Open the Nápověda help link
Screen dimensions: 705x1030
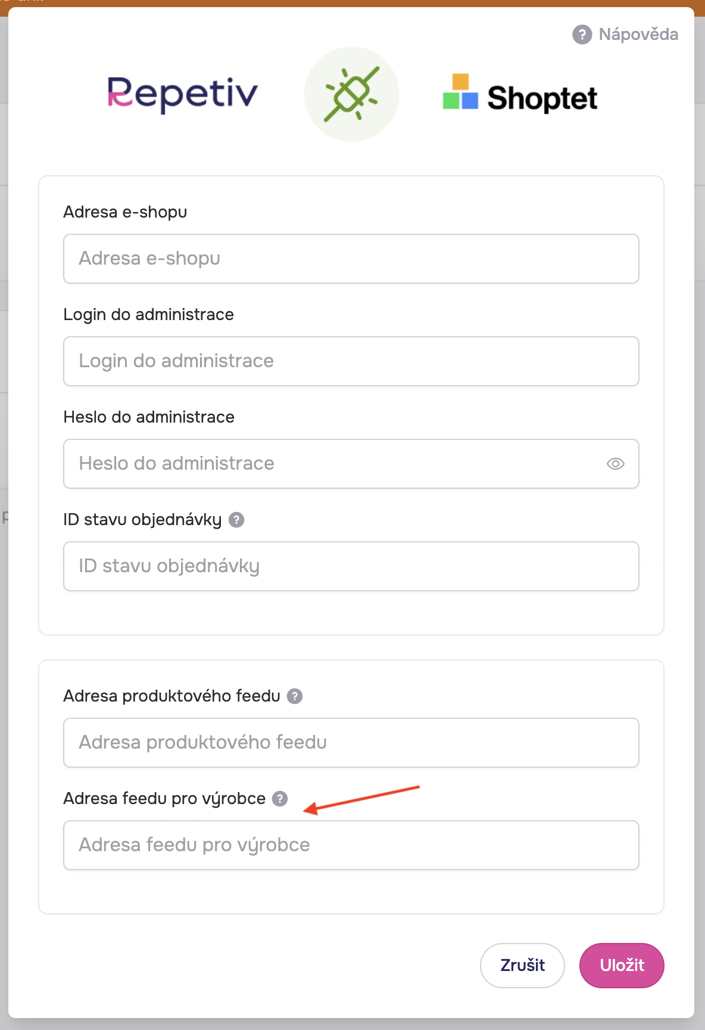pyautogui.click(x=625, y=35)
